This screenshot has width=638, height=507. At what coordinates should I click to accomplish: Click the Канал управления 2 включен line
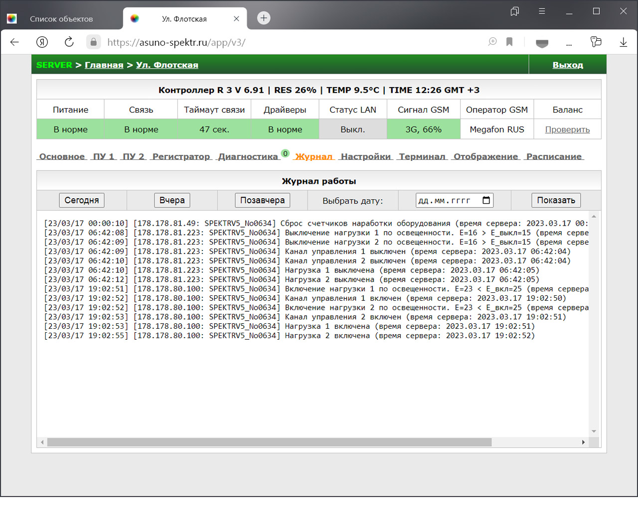click(305, 317)
